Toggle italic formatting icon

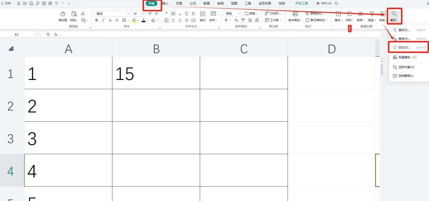[x=103, y=20]
